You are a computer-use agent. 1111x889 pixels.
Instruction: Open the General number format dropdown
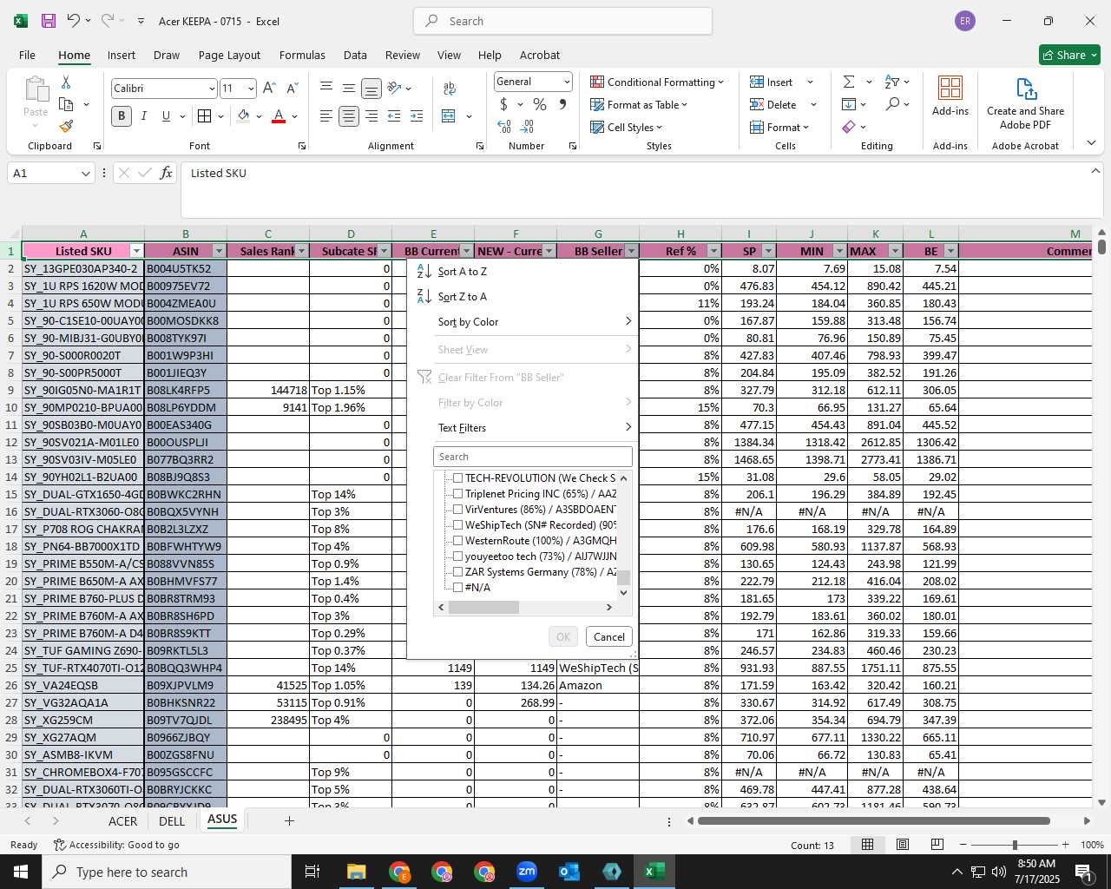(x=567, y=82)
